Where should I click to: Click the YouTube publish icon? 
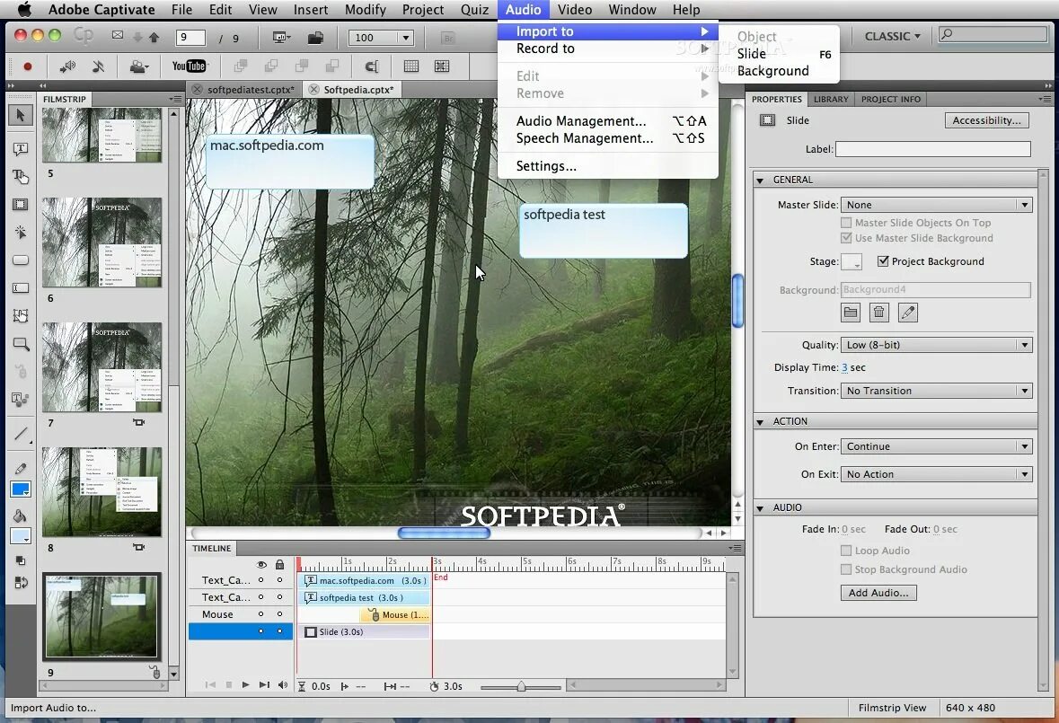coord(189,66)
